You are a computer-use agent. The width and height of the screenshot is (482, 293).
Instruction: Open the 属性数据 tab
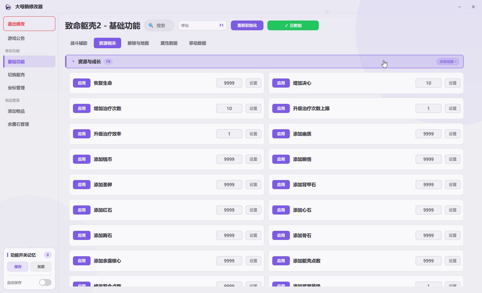[169, 43]
